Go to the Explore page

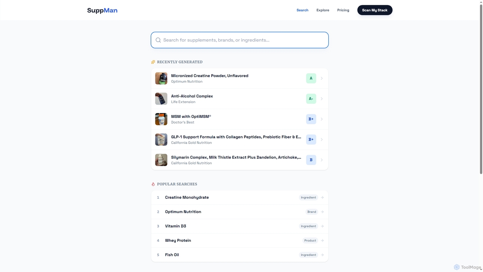tap(323, 10)
